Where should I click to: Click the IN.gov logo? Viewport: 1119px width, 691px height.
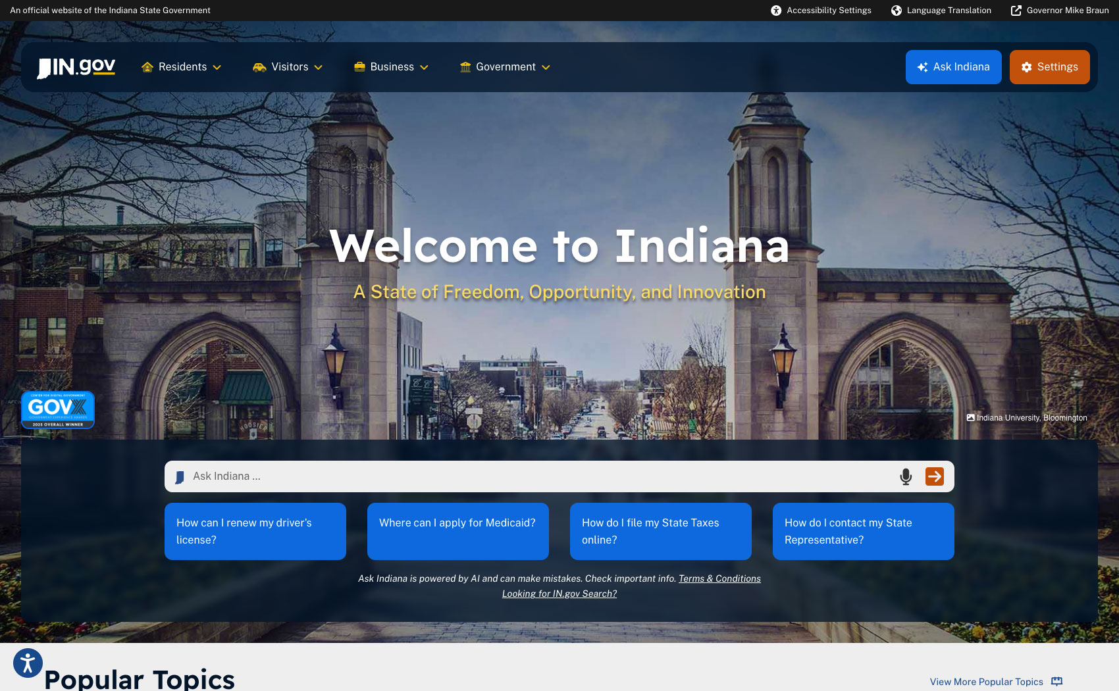pos(76,67)
